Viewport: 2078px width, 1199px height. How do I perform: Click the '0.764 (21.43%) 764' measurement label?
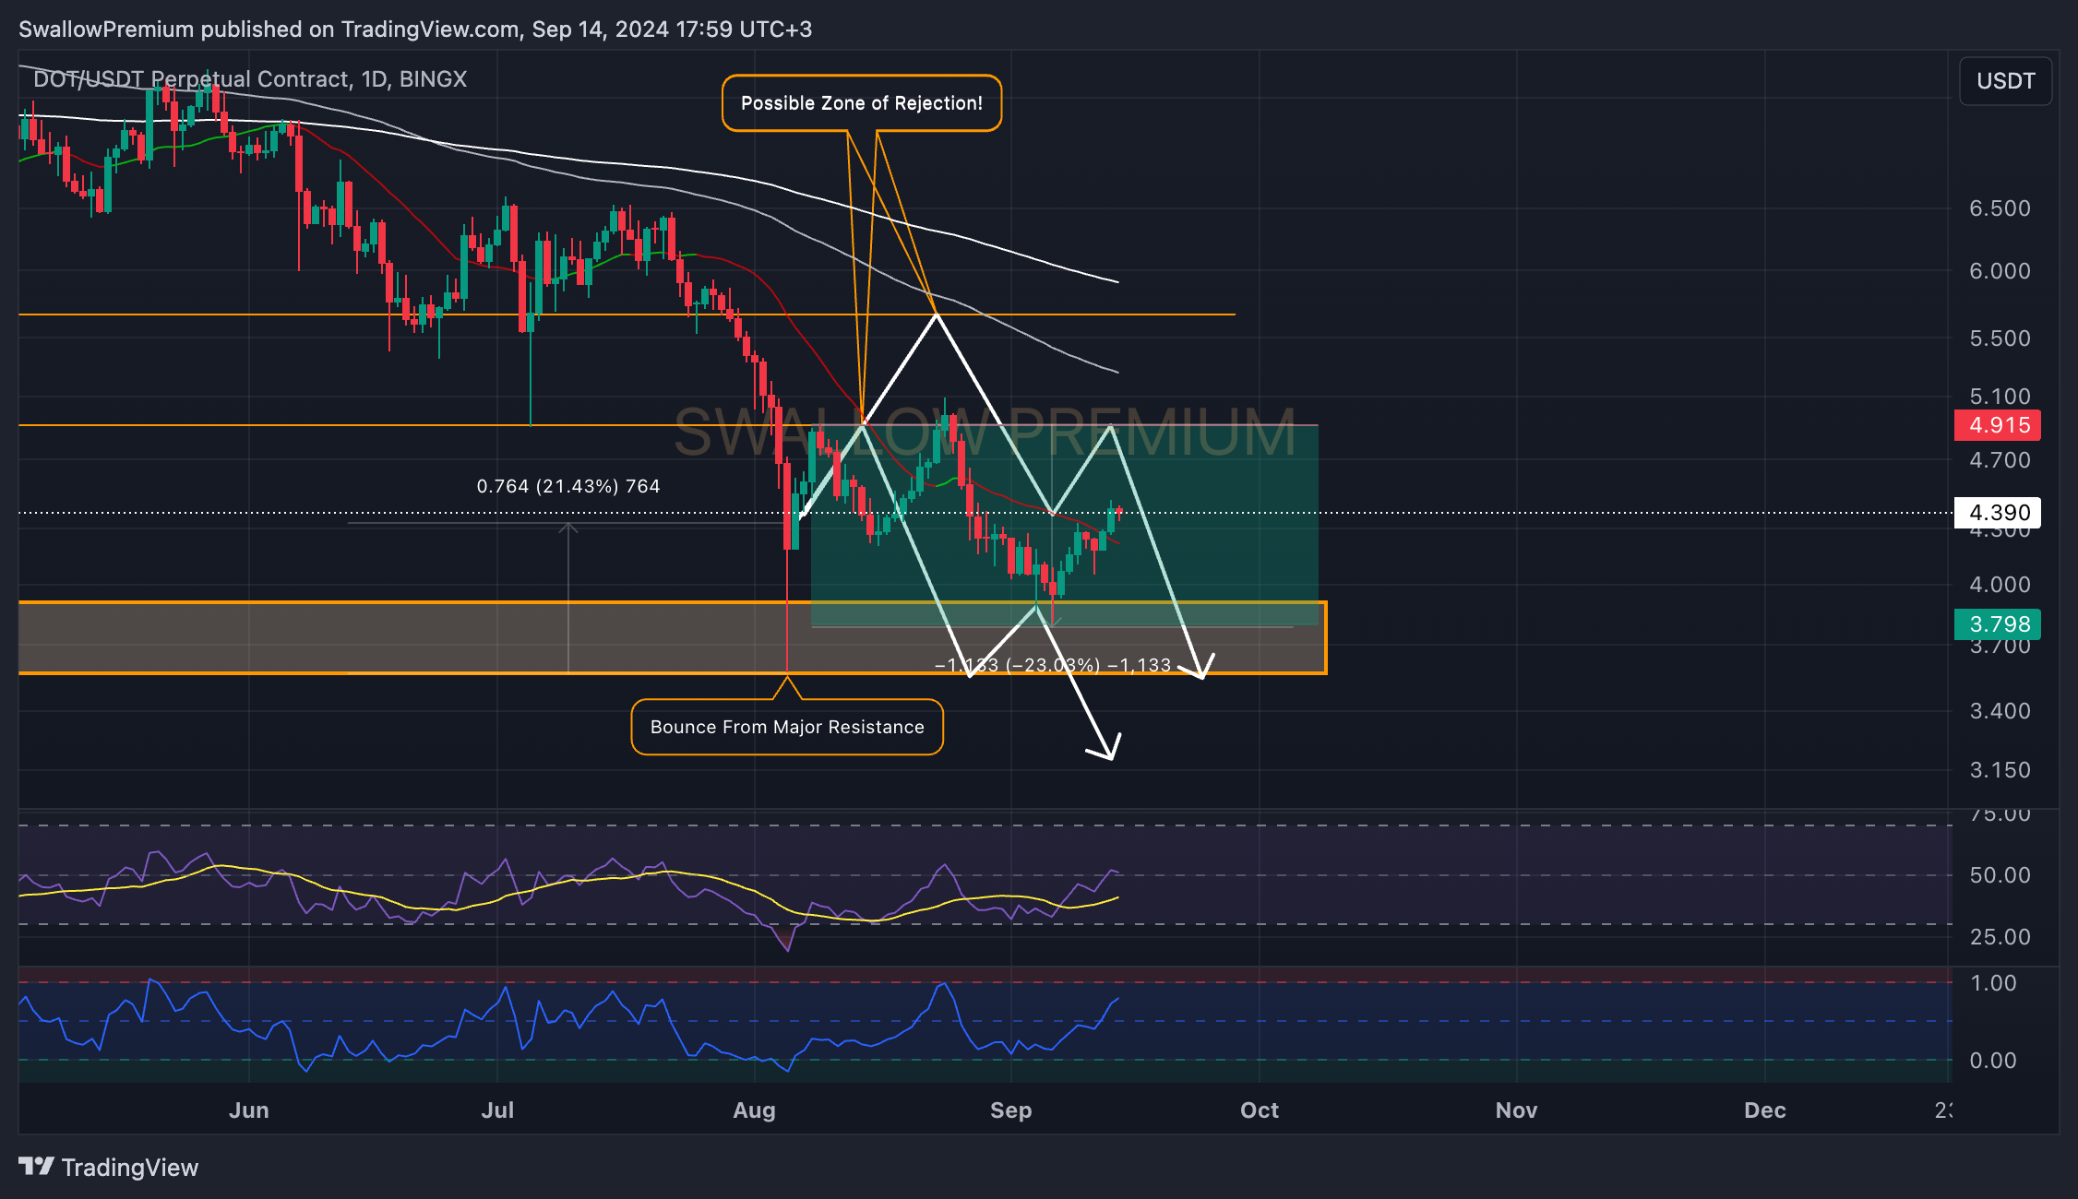pyautogui.click(x=568, y=486)
